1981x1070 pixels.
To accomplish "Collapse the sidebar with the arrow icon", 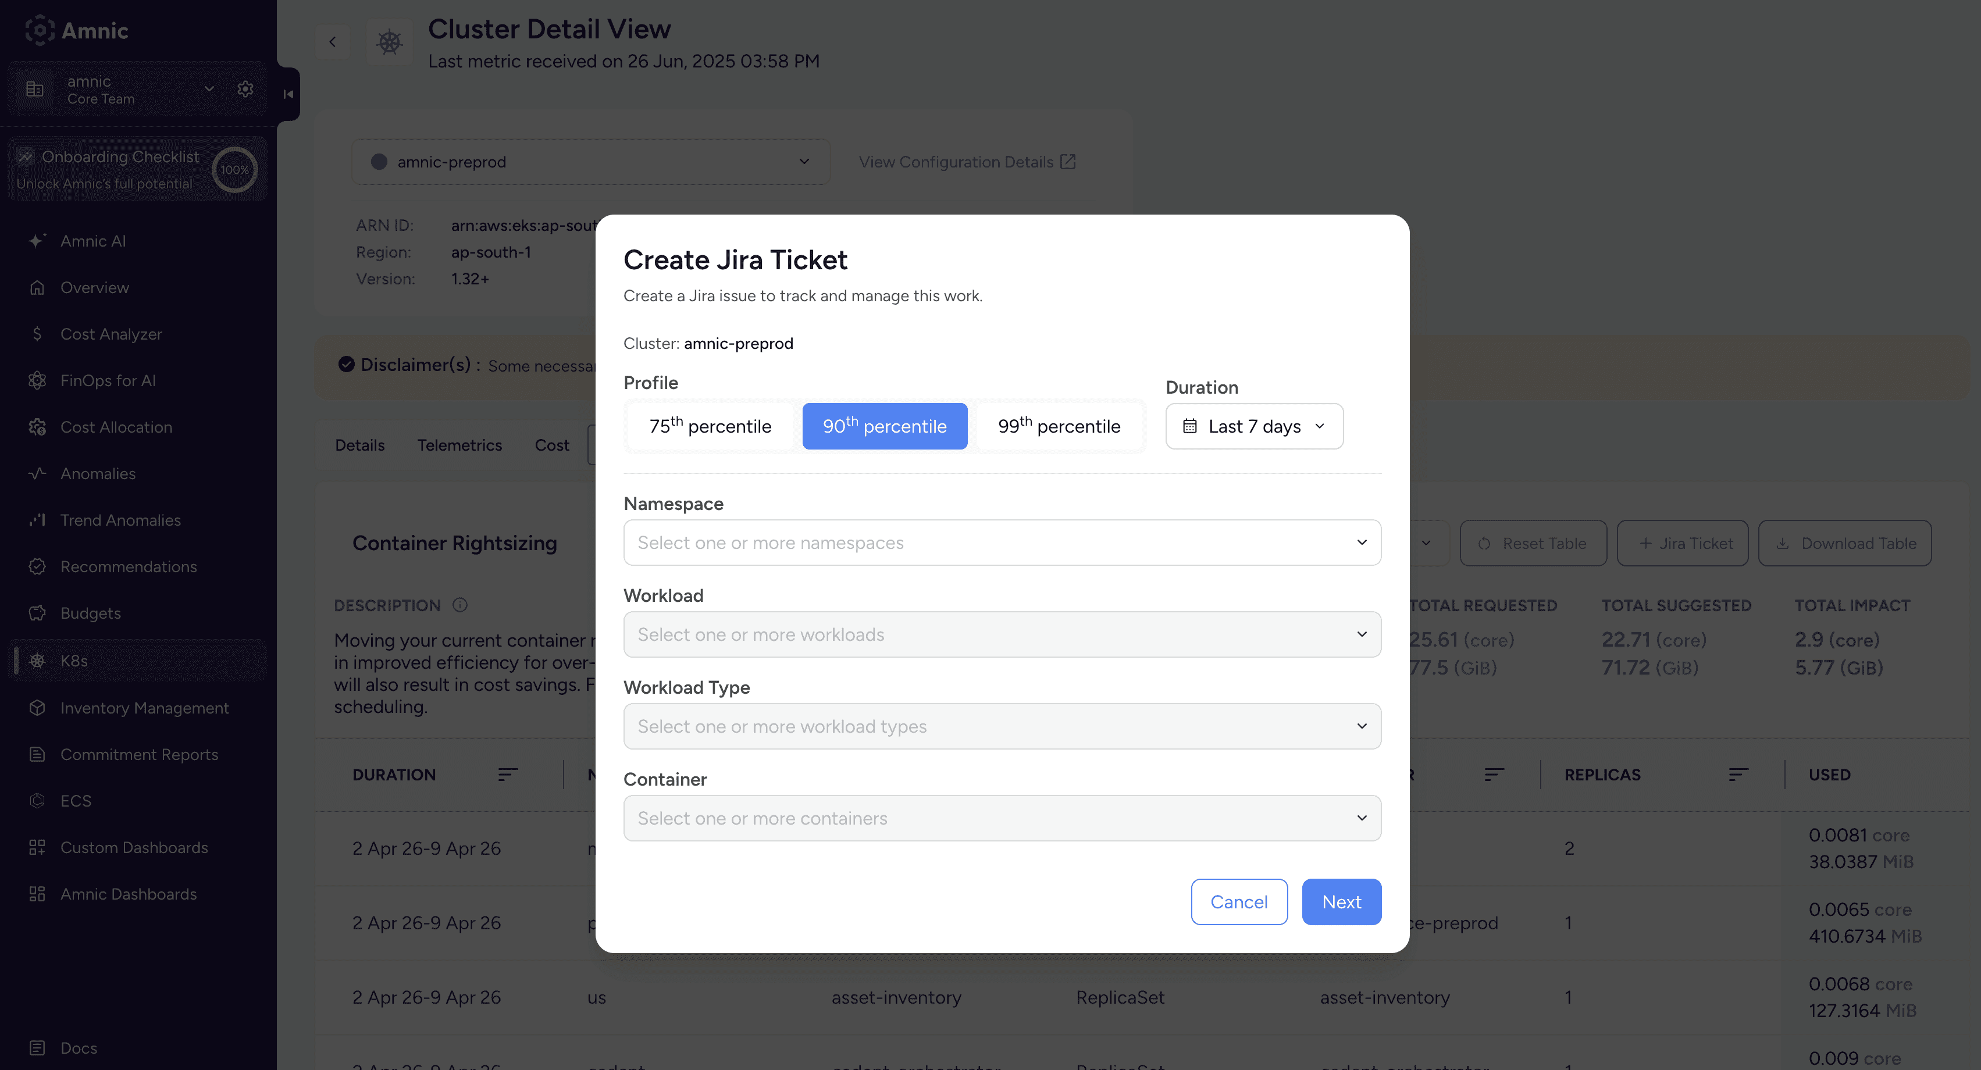I will coord(288,94).
